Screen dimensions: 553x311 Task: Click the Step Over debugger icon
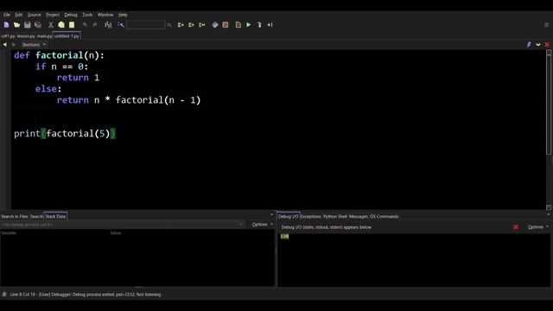pyautogui.click(x=191, y=25)
